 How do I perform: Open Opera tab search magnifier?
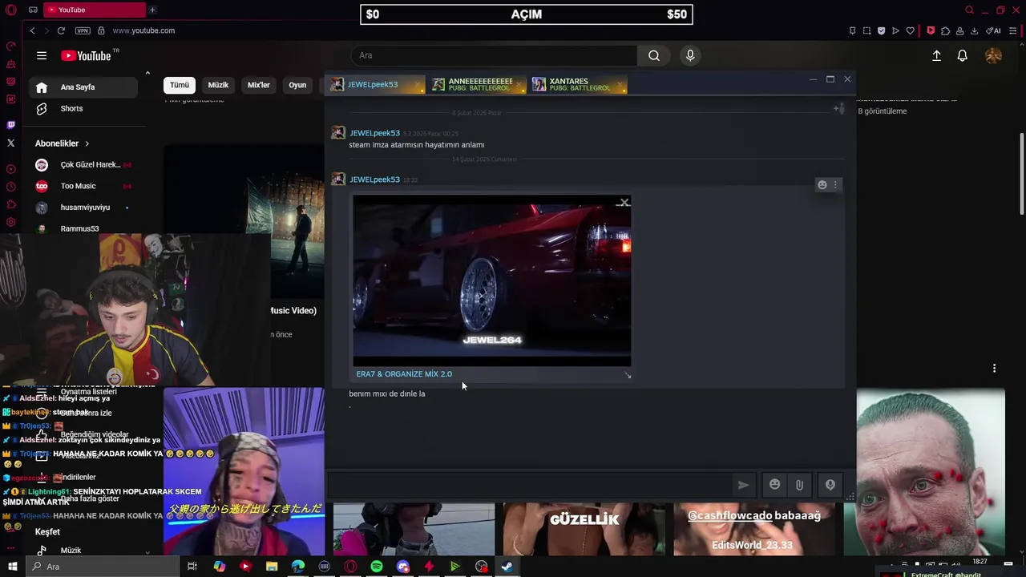point(969,10)
